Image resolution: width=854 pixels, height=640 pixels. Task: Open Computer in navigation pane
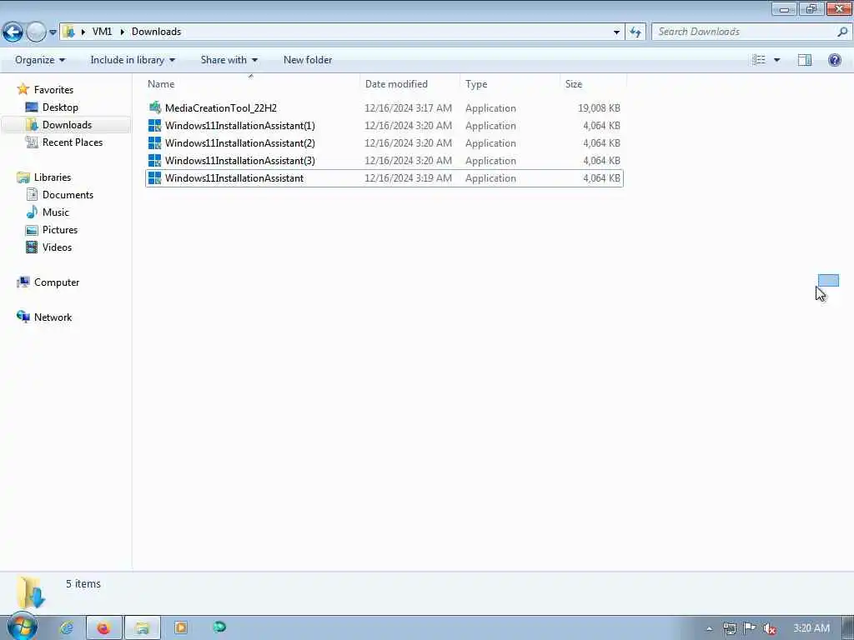click(x=57, y=282)
